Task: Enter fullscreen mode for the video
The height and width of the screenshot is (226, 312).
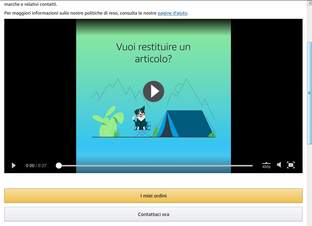Action: tap(291, 165)
